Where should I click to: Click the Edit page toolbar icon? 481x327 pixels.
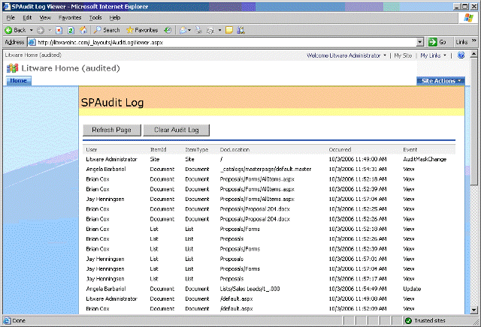click(210, 30)
